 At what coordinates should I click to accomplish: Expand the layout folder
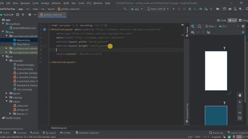click(7, 93)
